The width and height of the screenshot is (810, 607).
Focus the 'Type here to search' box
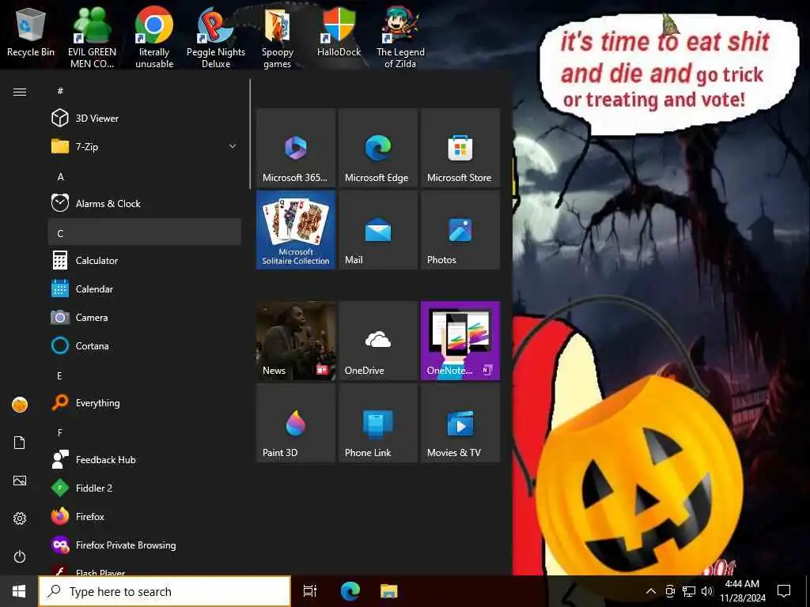click(165, 591)
